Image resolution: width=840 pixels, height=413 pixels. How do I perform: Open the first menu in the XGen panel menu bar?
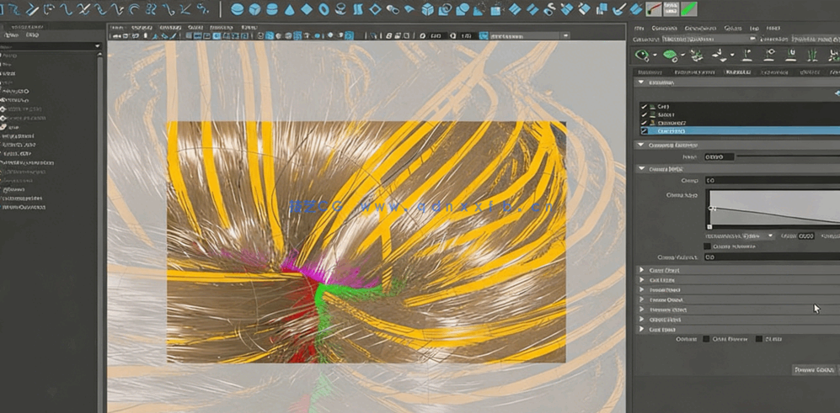coord(640,28)
